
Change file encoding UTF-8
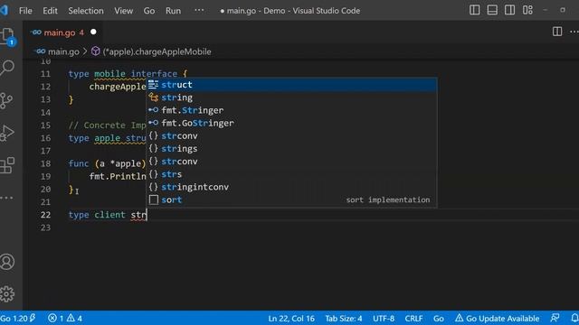384,318
